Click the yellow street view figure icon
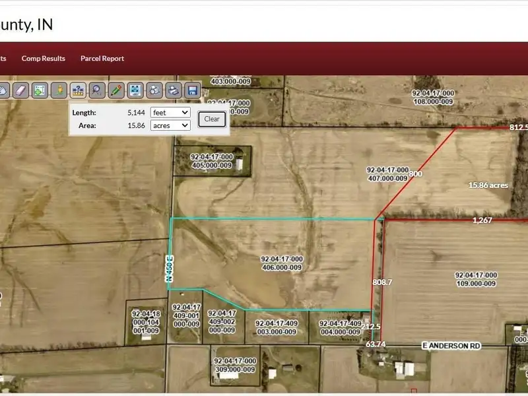This screenshot has width=528, height=396. pos(59,90)
